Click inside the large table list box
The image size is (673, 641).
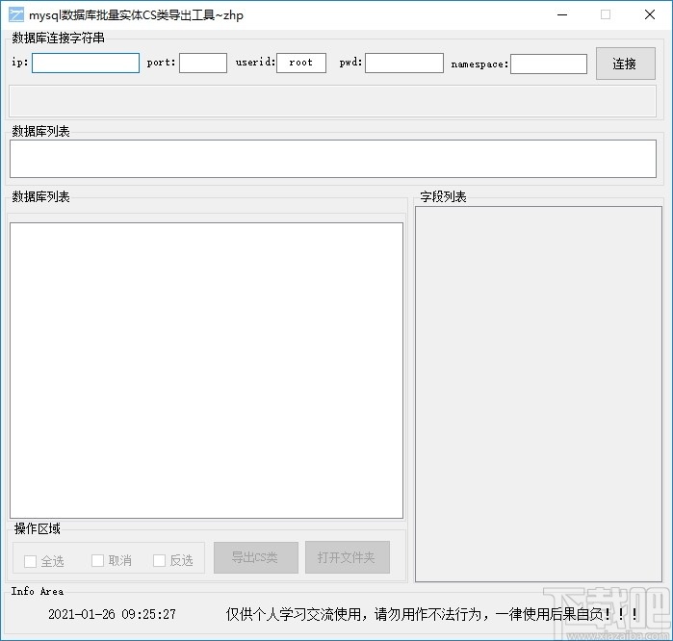206,371
